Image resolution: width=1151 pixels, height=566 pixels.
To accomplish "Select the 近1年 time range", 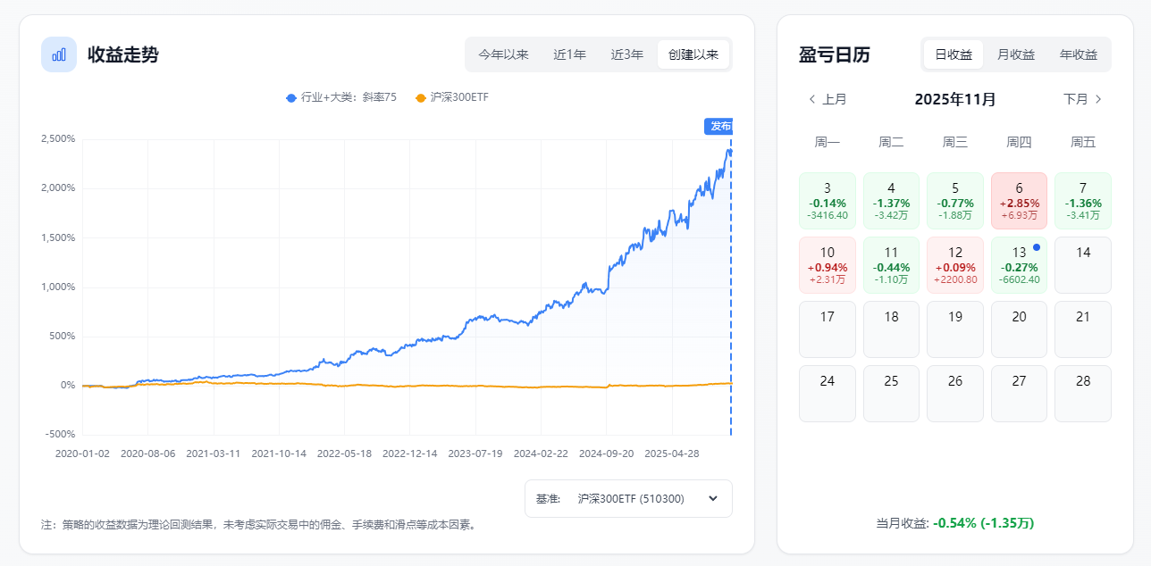I will click(569, 54).
